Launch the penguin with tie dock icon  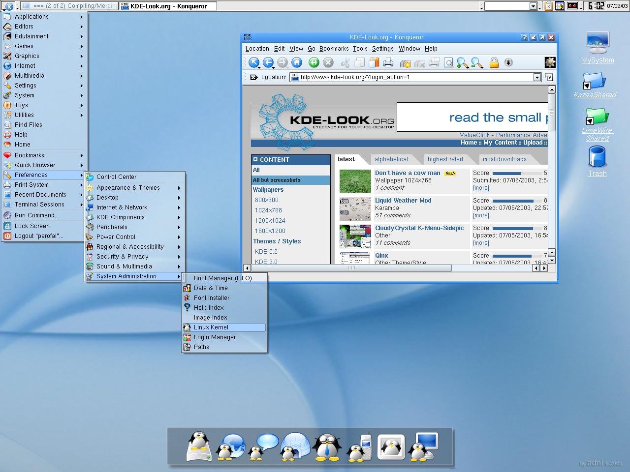pos(327,446)
